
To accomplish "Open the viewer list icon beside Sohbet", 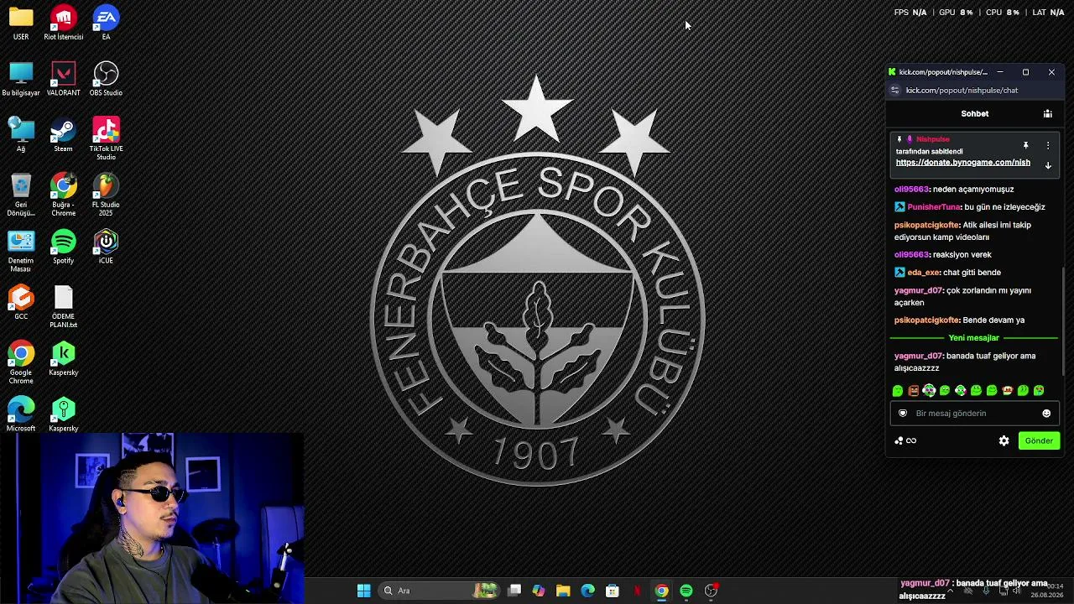I will click(x=1047, y=113).
